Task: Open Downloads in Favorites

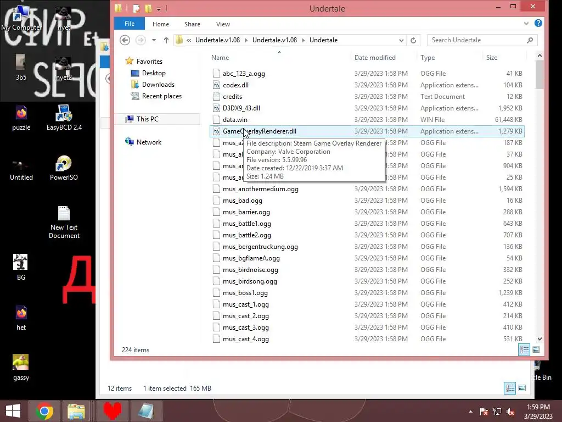Action: point(158,84)
